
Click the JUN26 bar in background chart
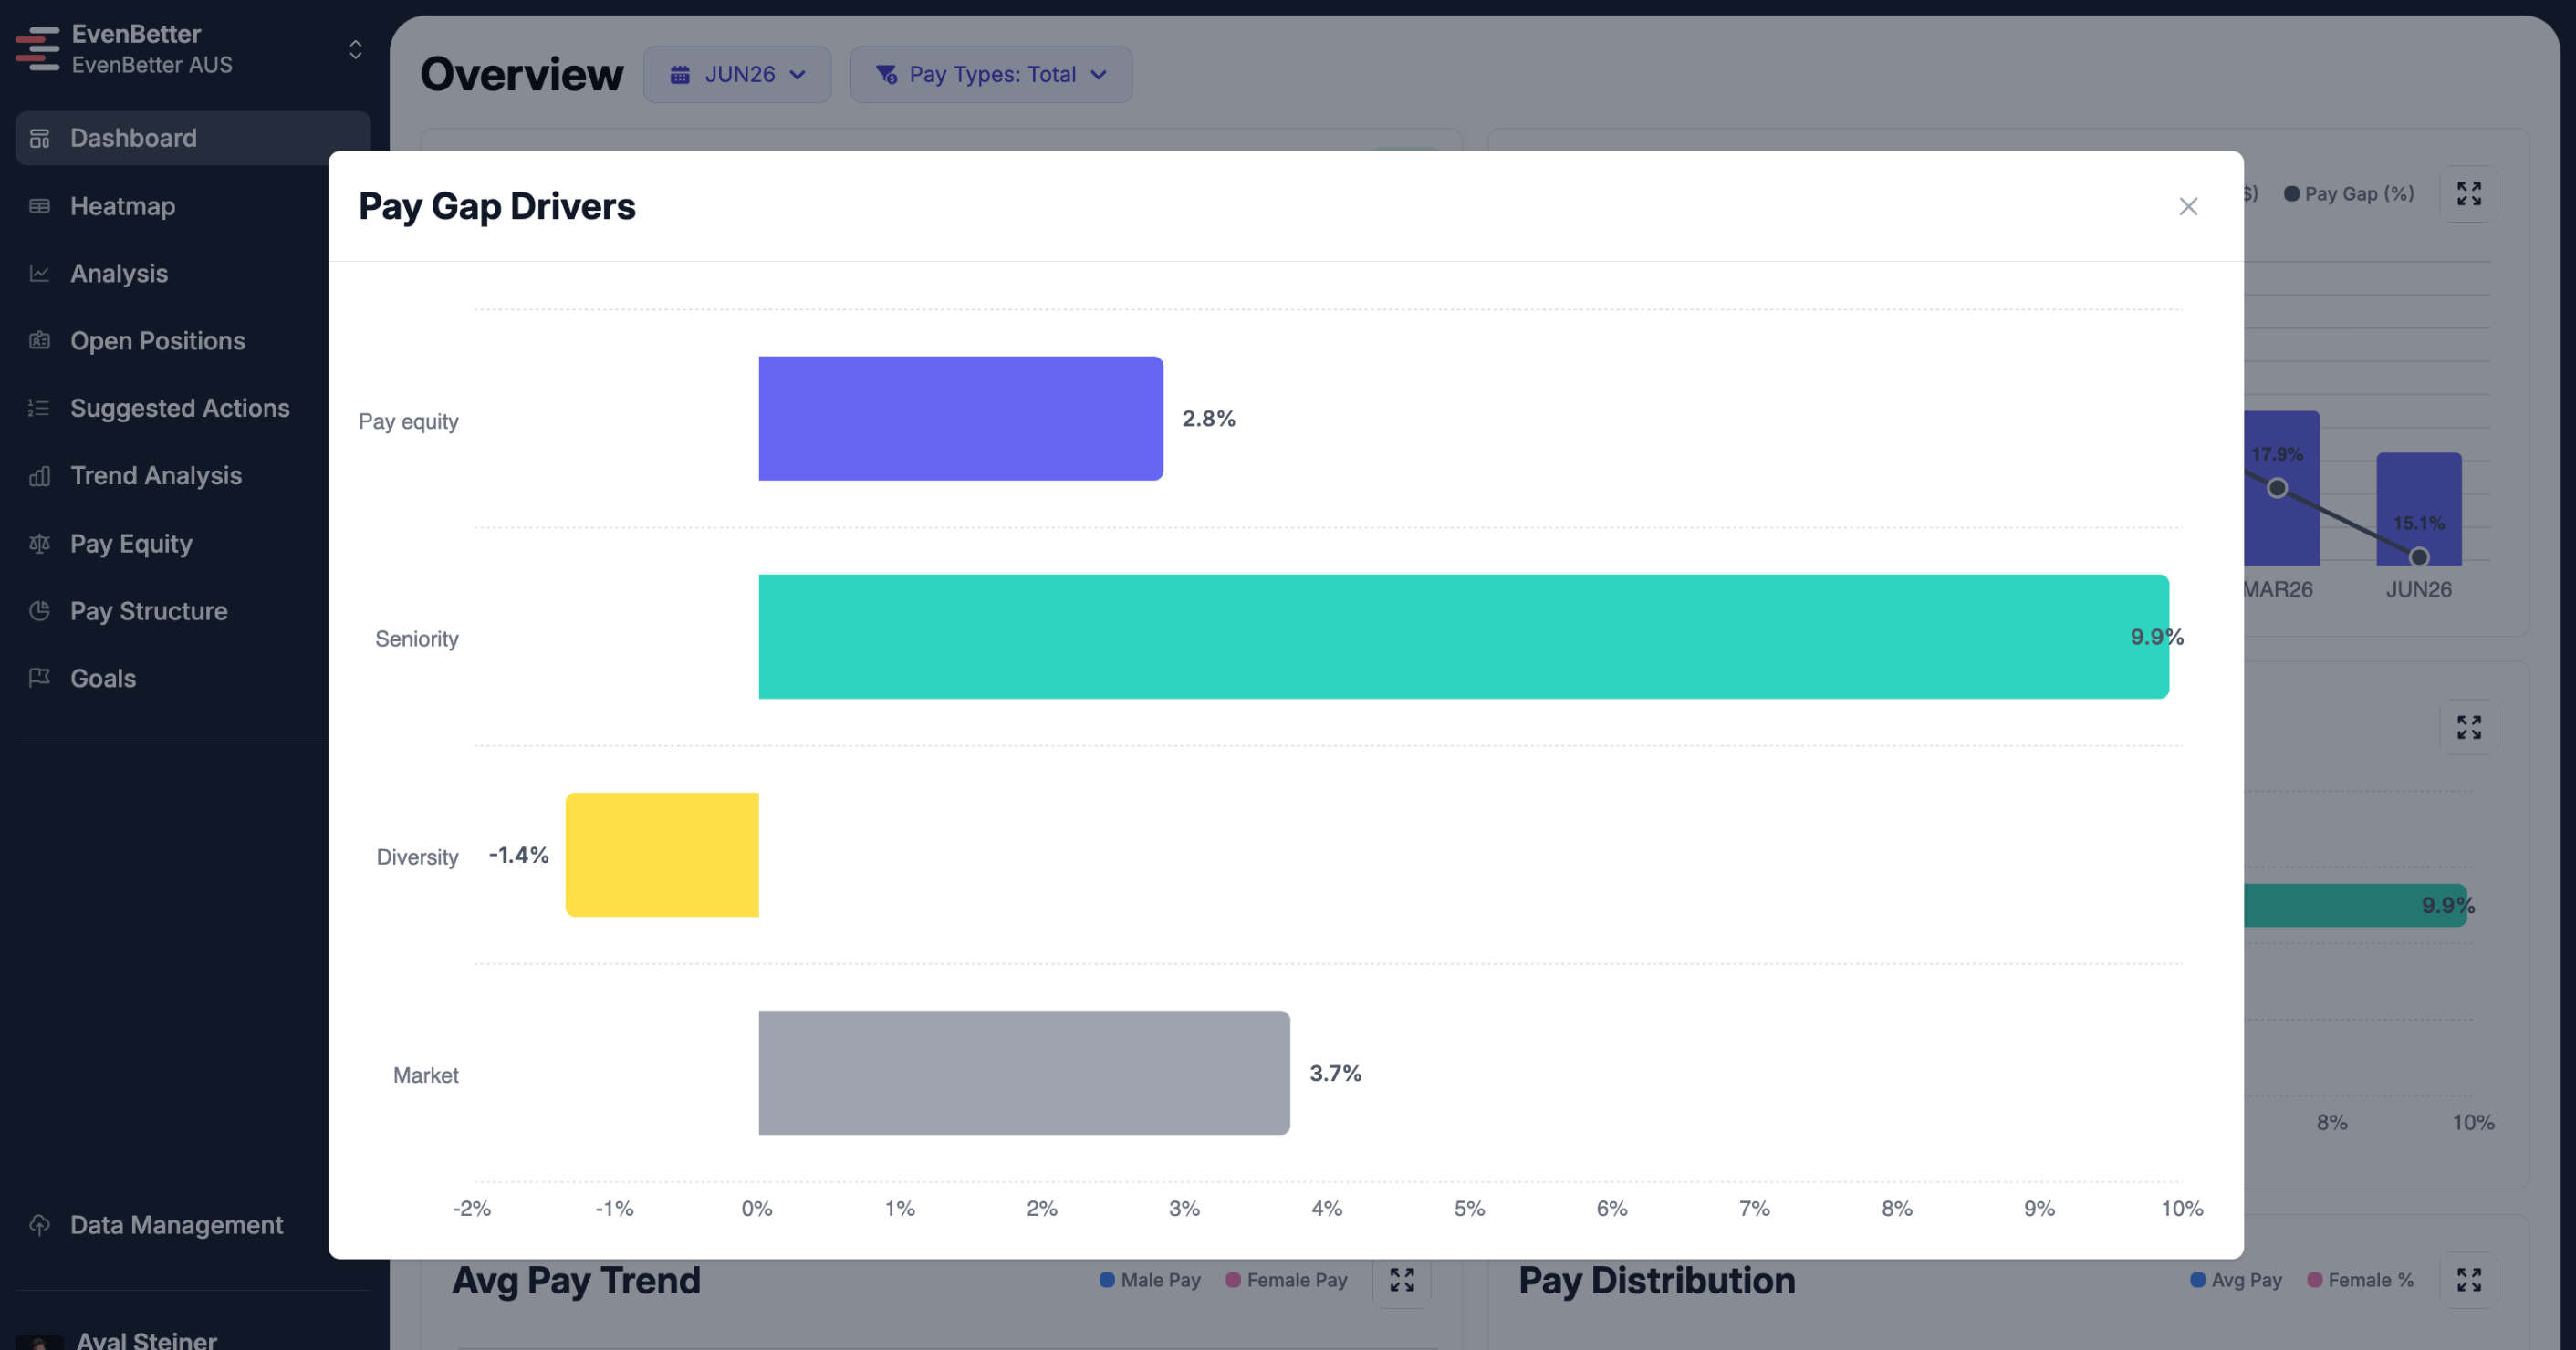click(x=2419, y=509)
